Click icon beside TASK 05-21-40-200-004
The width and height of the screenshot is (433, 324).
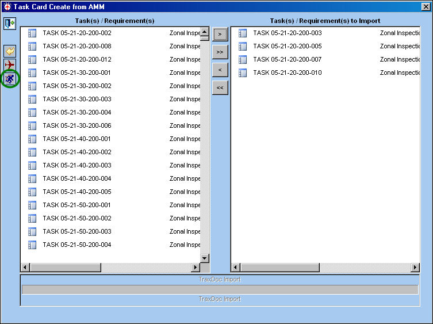[32, 179]
